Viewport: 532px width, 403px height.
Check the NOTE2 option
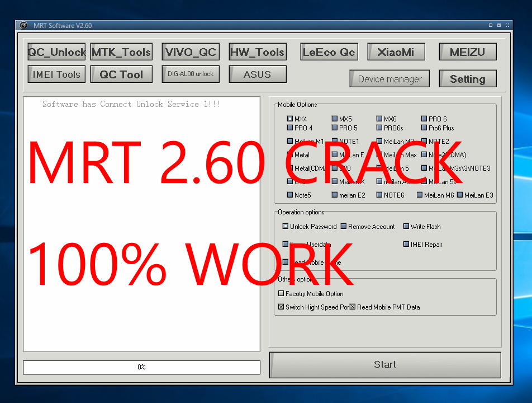pos(424,141)
